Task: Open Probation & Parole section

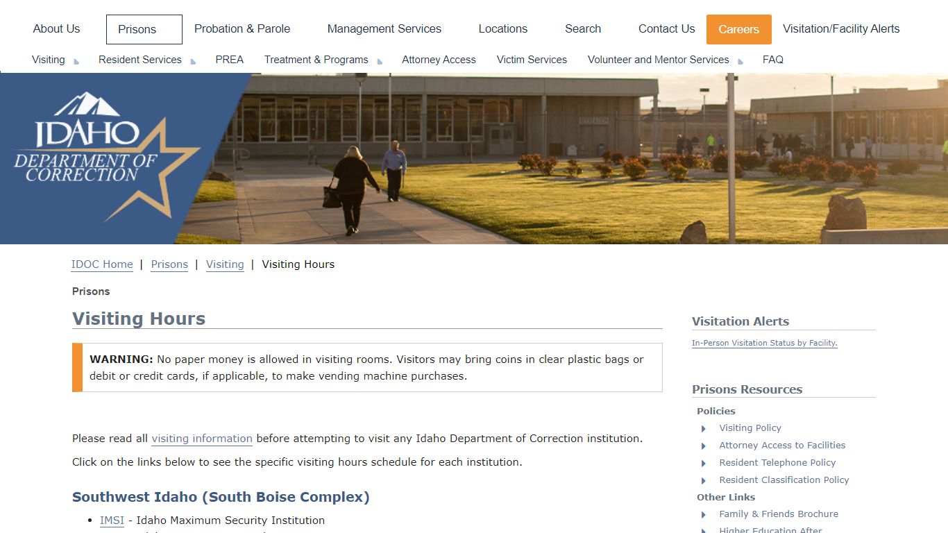Action: (242, 28)
